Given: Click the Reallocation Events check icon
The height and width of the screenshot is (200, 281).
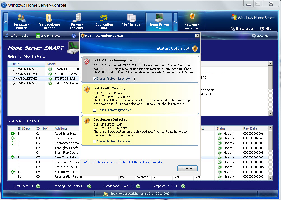Looking at the screenshot, I should (138, 186).
